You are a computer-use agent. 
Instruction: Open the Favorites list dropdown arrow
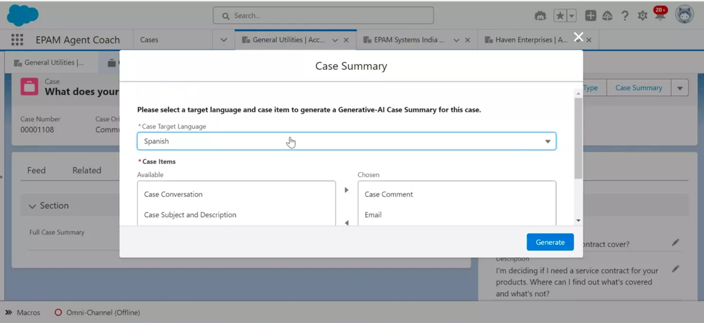[x=572, y=16]
